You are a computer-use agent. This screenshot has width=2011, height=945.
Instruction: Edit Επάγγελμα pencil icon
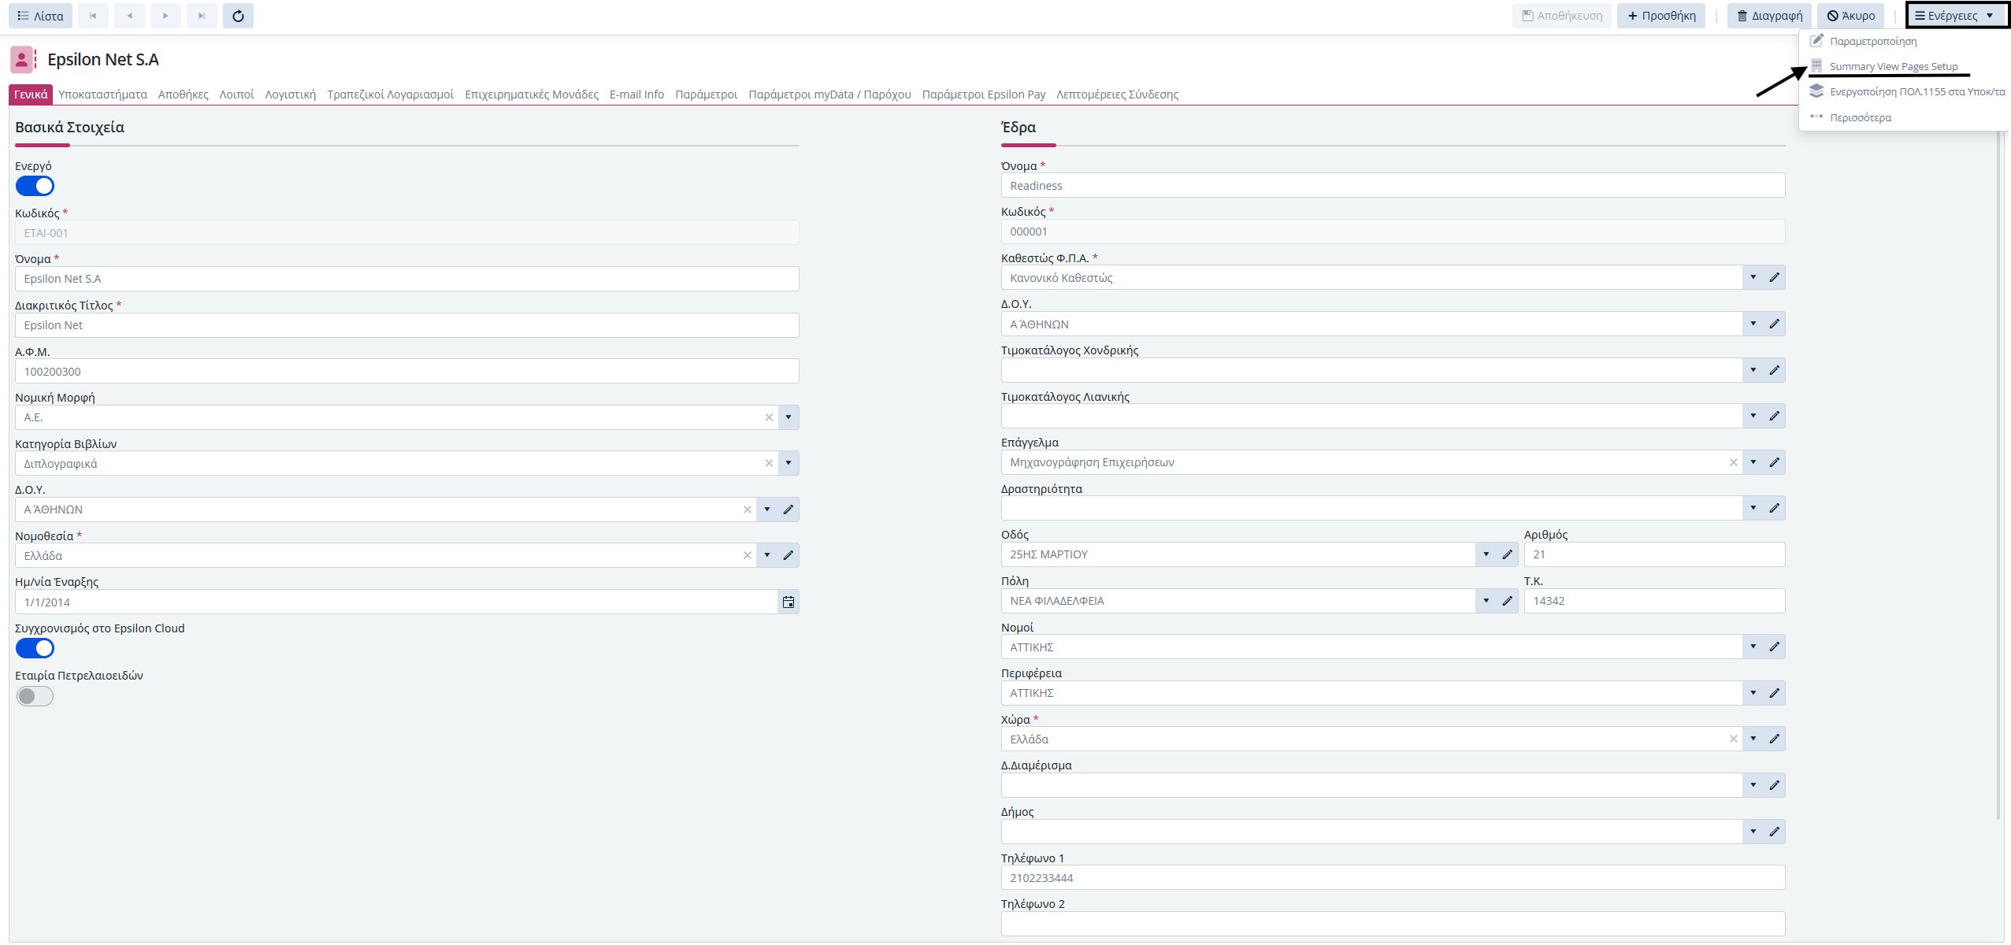click(x=1774, y=462)
